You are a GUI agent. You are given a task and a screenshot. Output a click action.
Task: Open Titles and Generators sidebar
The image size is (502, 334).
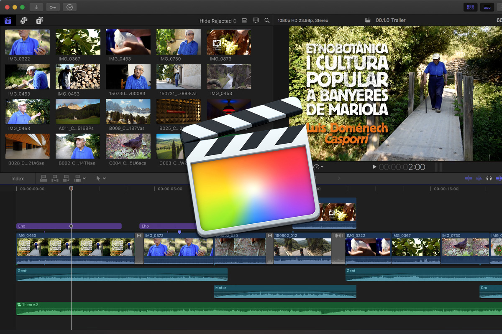(39, 20)
